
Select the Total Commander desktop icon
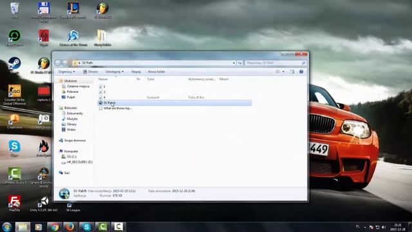coord(44,12)
